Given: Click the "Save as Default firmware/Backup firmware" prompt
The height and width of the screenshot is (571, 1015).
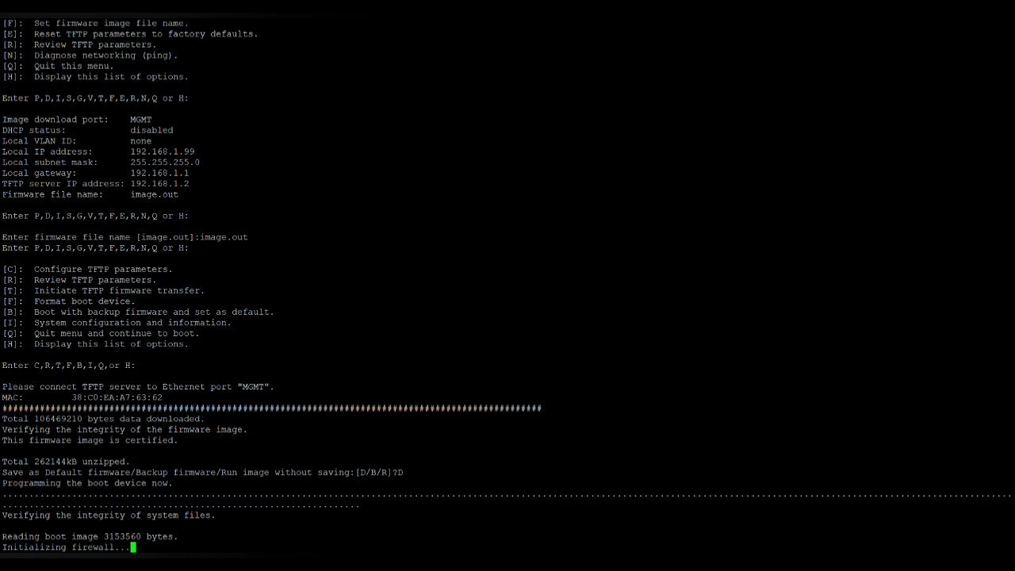Looking at the screenshot, I should coord(202,473).
